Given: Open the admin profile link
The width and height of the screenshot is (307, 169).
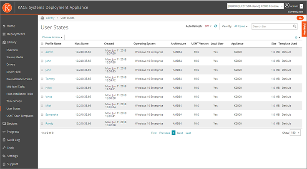Looking at the screenshot, I should tap(49, 52).
